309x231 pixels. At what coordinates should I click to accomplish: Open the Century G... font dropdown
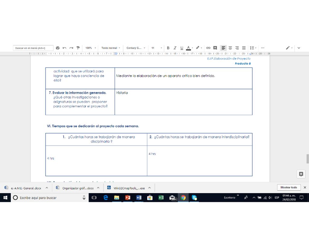click(136, 48)
